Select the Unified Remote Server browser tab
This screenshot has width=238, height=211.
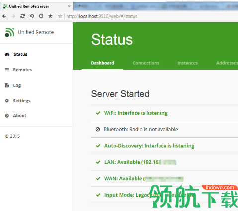tap(36, 6)
